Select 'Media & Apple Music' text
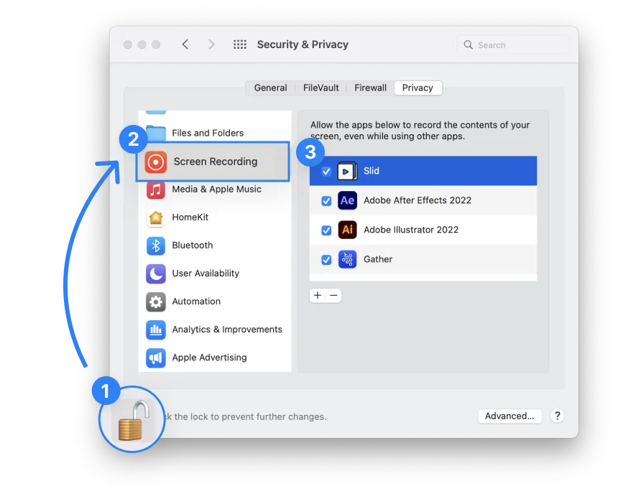This screenshot has height=499, width=618. (217, 189)
